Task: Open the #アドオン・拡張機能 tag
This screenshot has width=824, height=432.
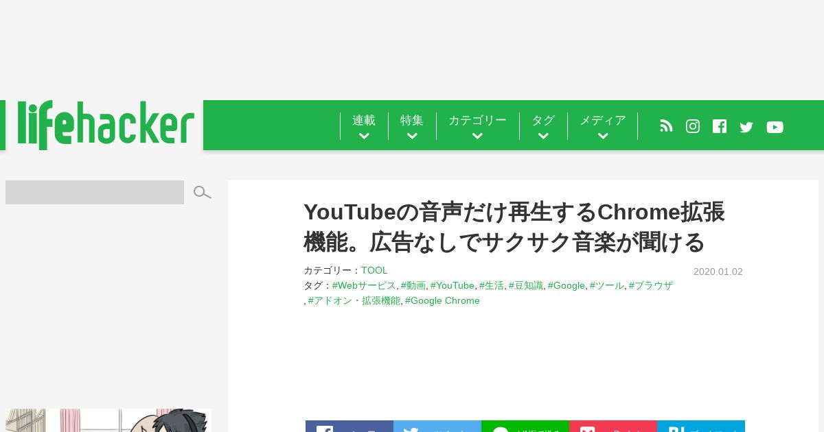Action: pos(354,301)
